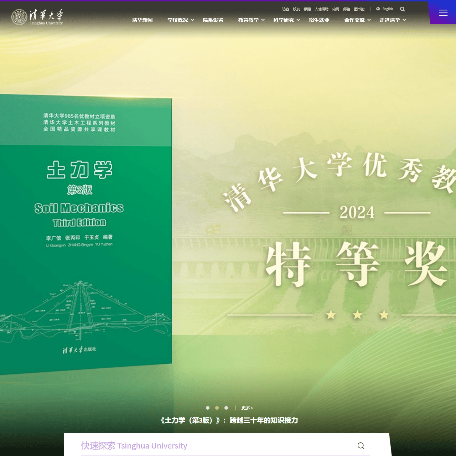Image resolution: width=456 pixels, height=456 pixels.
Task: Open the 人才招聘 top link
Action: pos(322,9)
